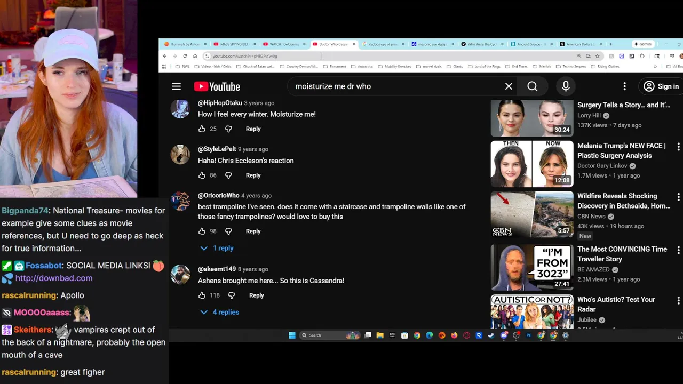Viewport: 683px width, 384px height.
Task: Switch to the American Dollars tab
Action: (x=581, y=44)
